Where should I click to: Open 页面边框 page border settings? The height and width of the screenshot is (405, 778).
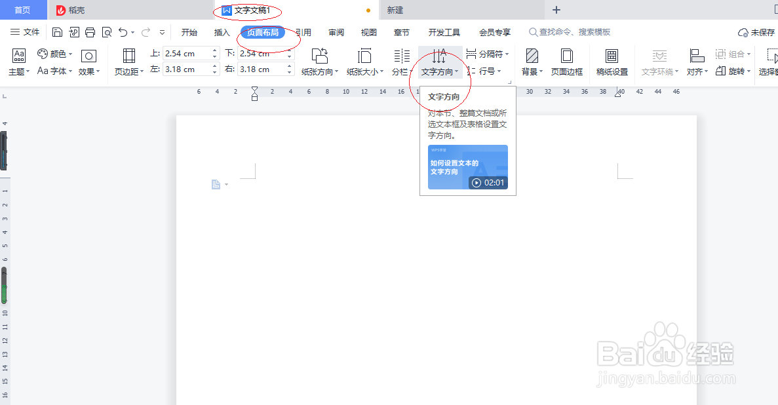pyautogui.click(x=566, y=62)
